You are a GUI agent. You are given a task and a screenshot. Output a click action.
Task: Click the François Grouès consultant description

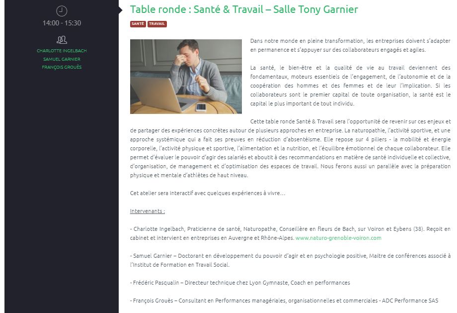pos(284,301)
